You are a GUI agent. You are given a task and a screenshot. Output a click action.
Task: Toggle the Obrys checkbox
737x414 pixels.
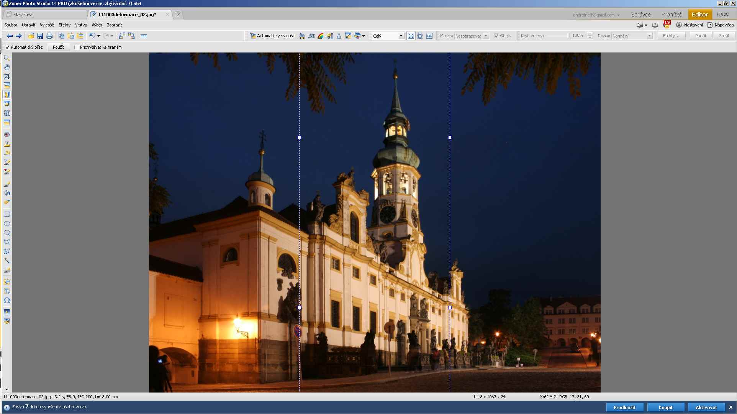[x=496, y=36]
